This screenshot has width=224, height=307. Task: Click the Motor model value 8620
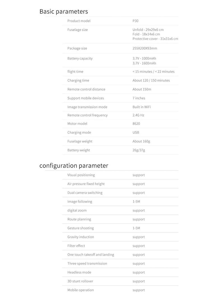point(136,124)
